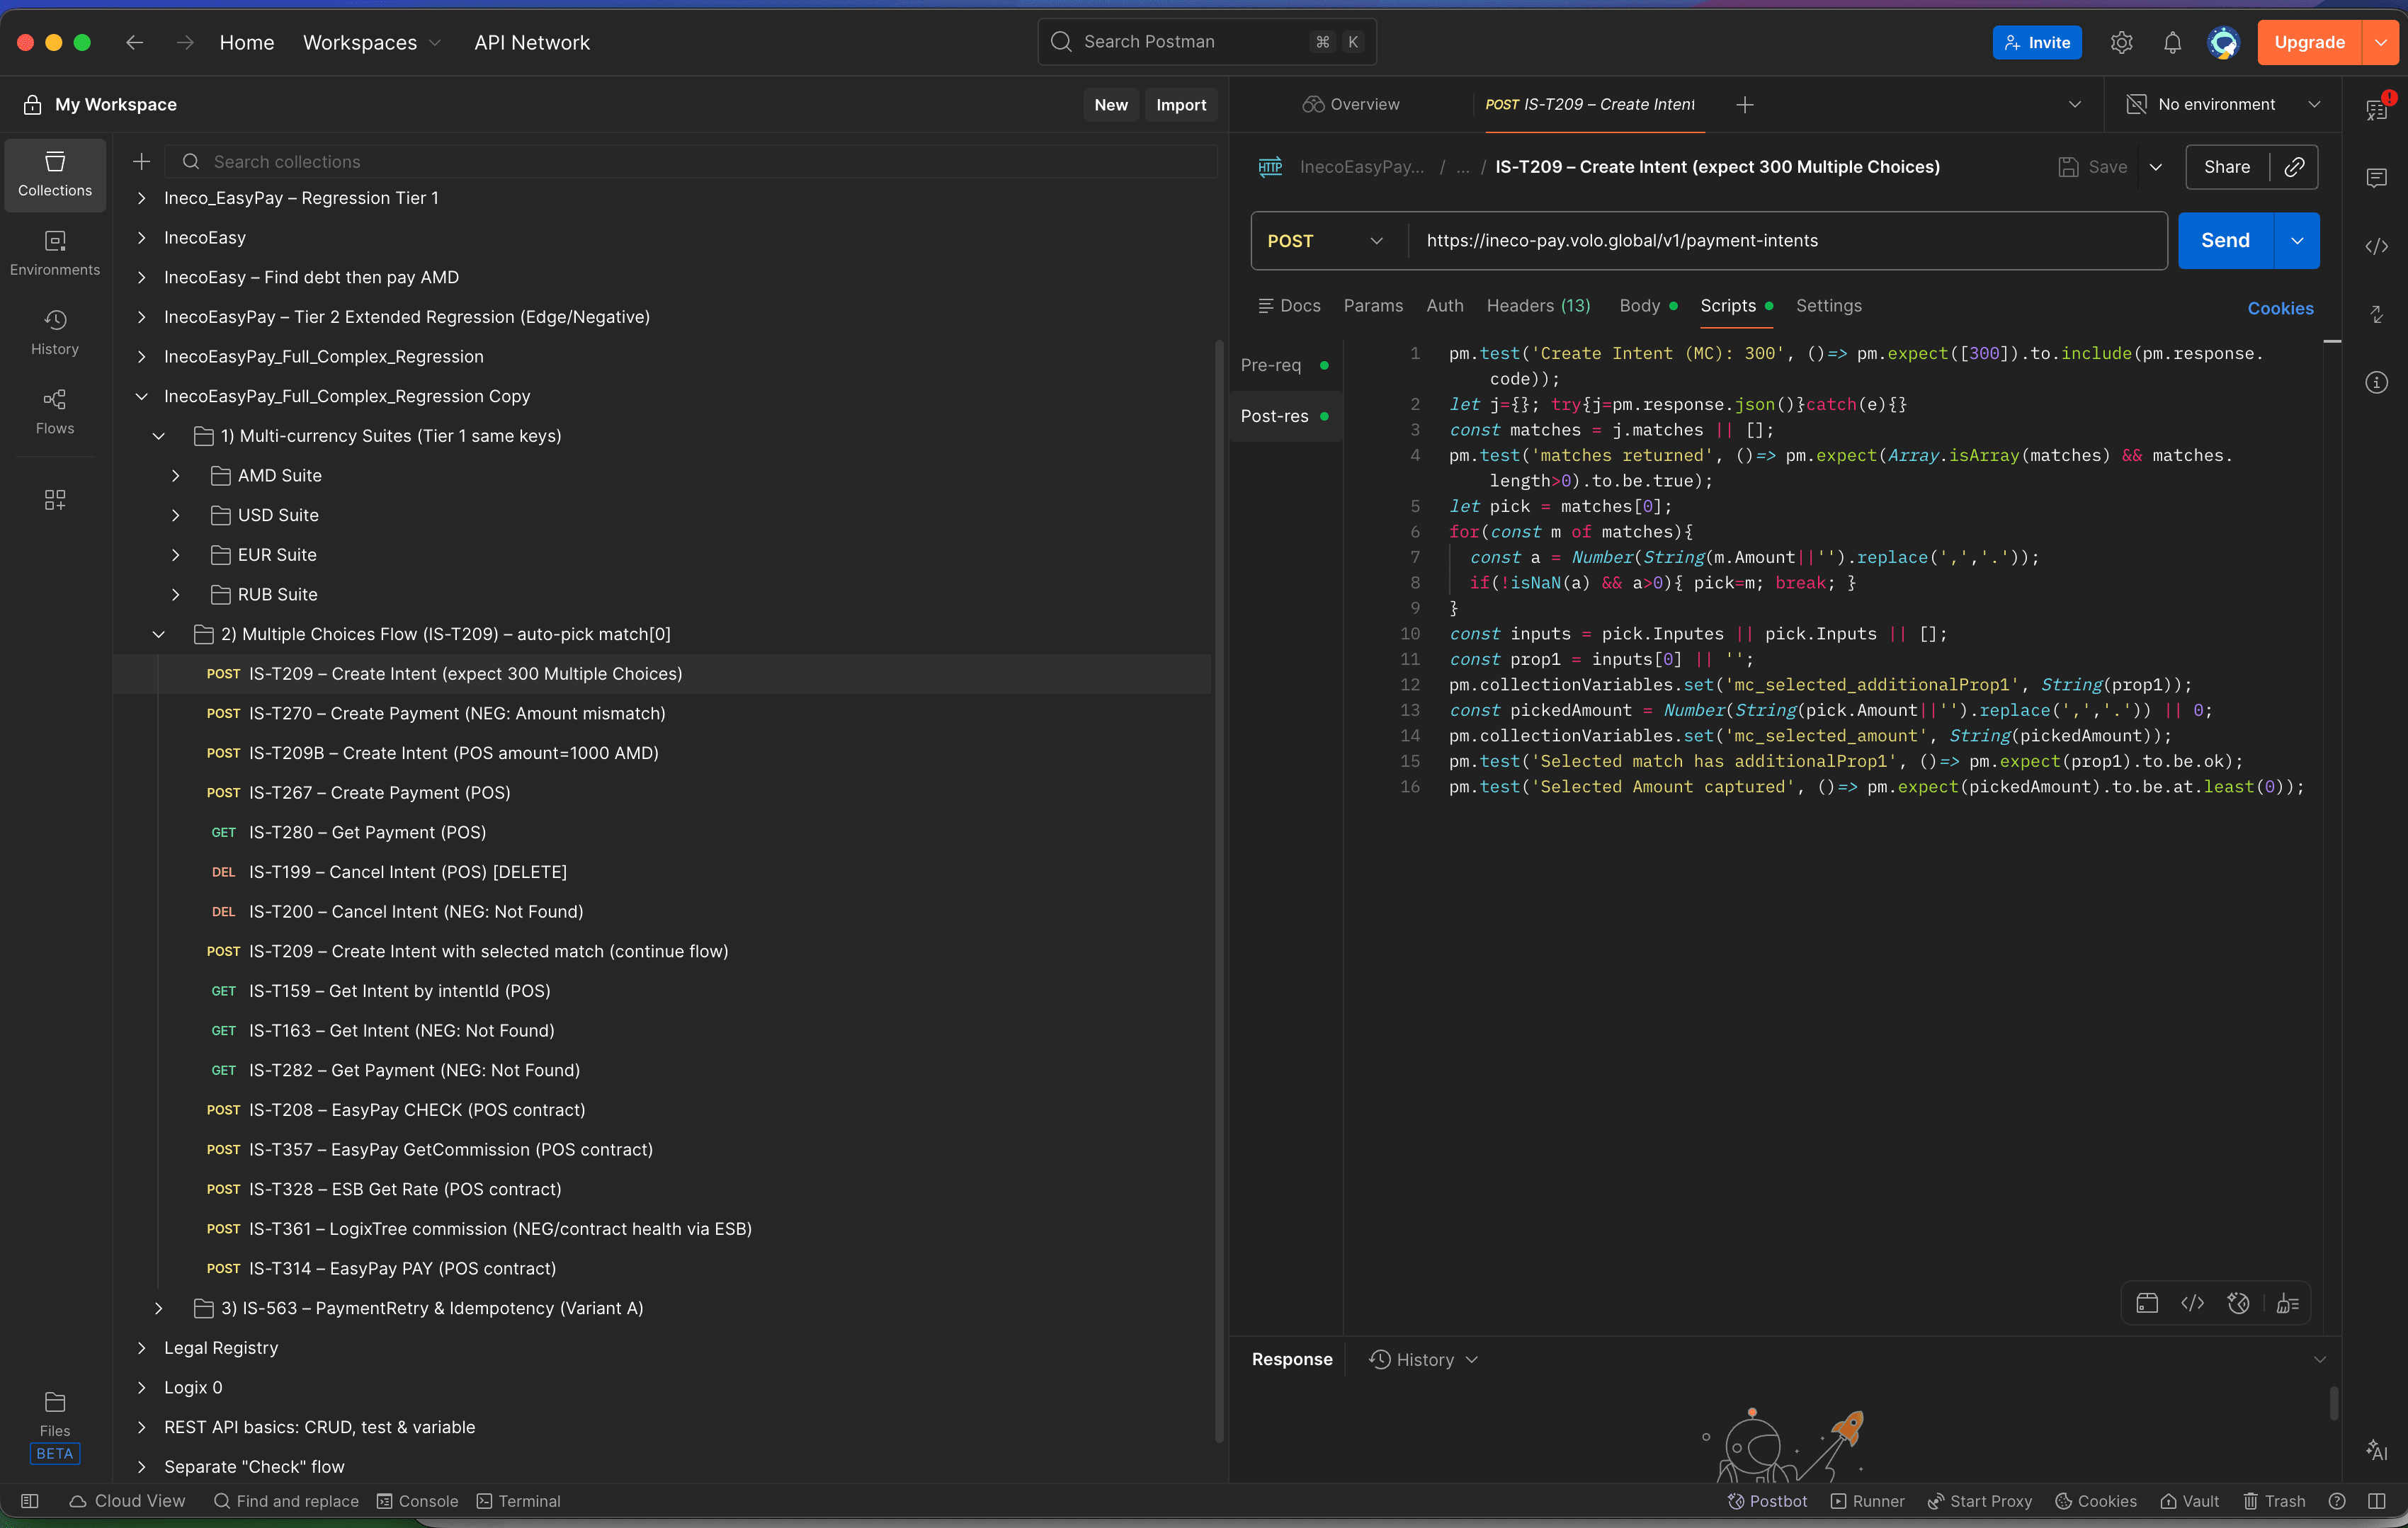Screen dimensions: 2408x1528
Task: Switch to the Body tab
Action: [x=1648, y=305]
